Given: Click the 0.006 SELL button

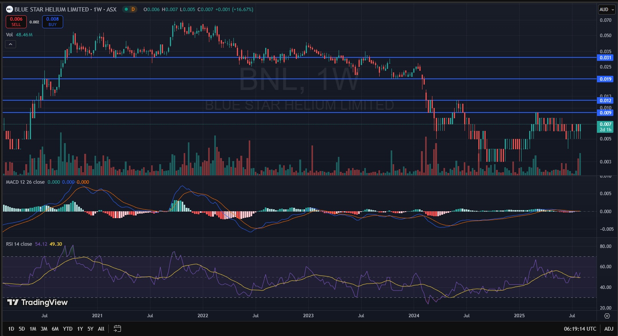Looking at the screenshot, I should pos(16,22).
